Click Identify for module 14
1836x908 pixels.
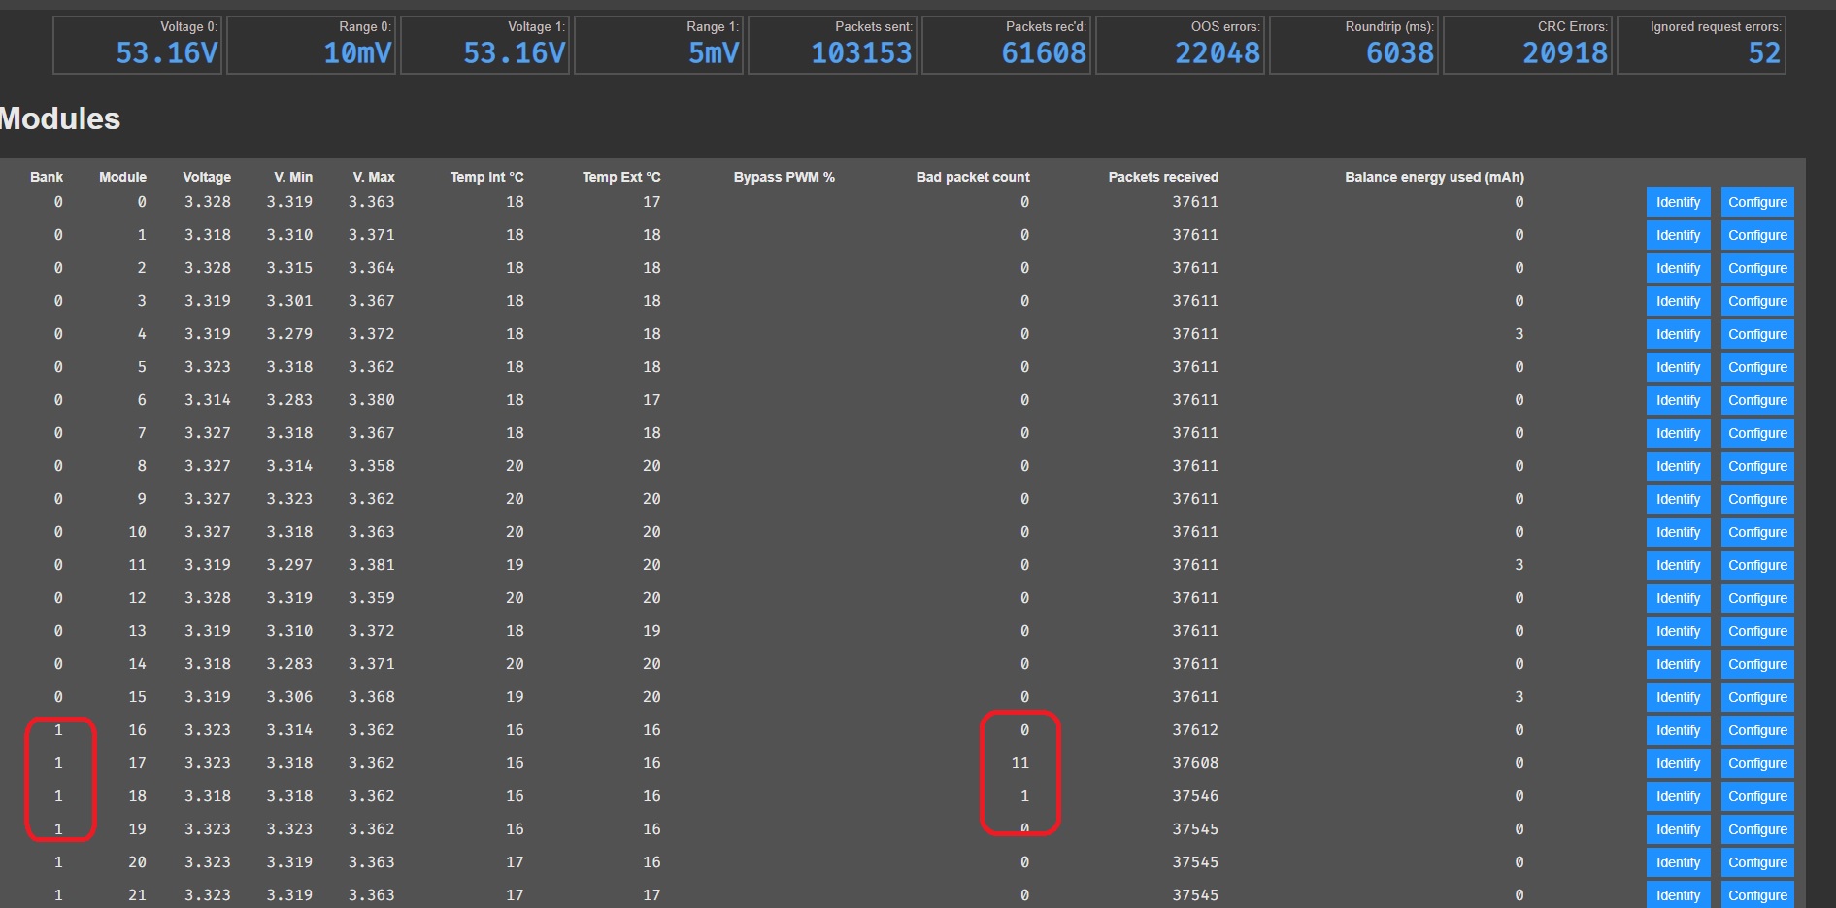(x=1678, y=664)
